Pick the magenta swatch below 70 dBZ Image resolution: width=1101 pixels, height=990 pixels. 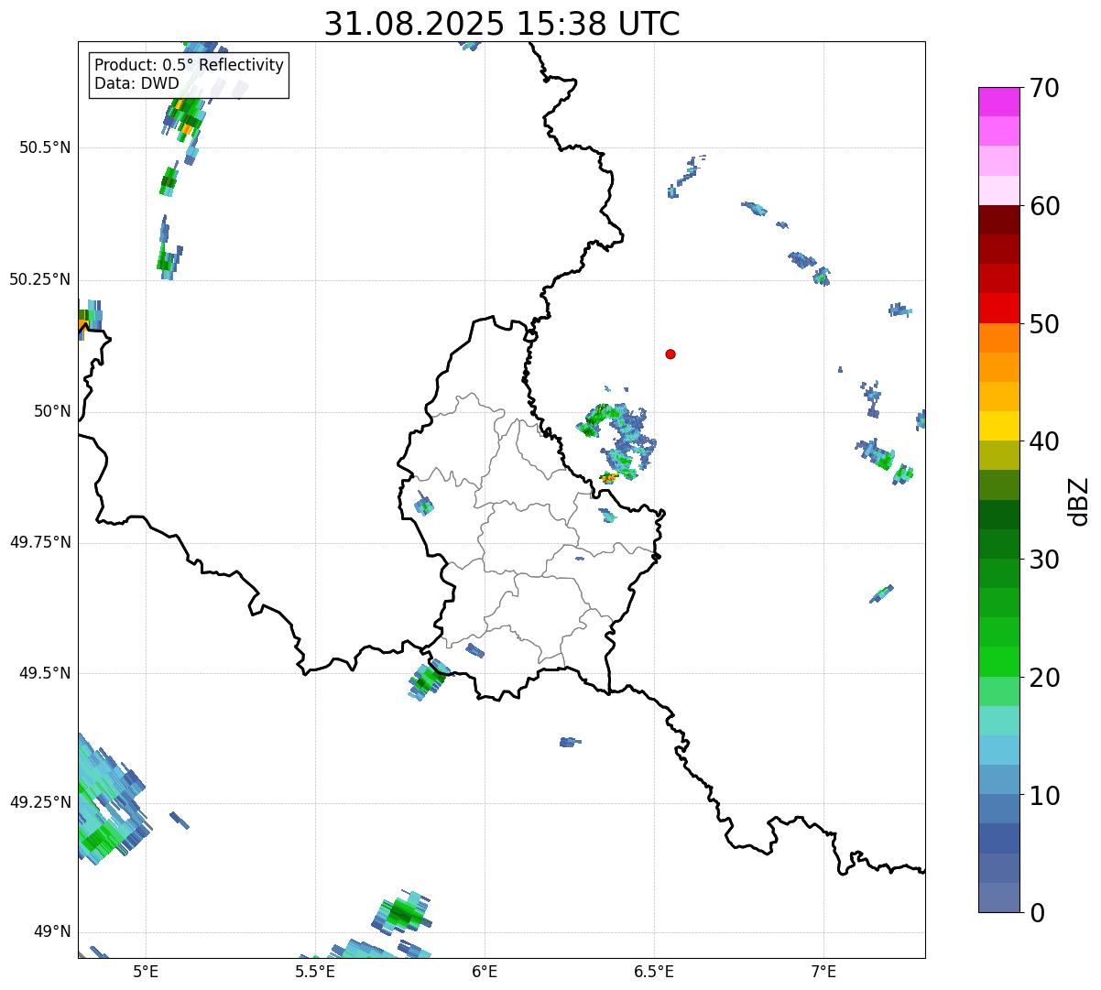point(998,102)
